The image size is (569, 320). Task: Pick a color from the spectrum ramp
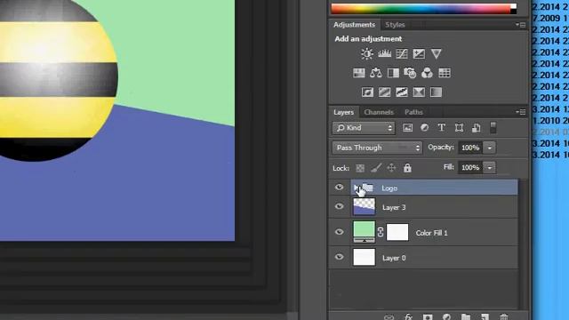point(421,9)
